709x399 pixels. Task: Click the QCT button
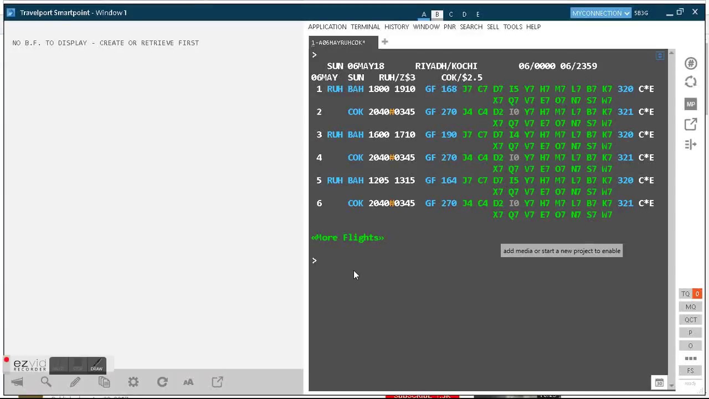tap(690, 320)
